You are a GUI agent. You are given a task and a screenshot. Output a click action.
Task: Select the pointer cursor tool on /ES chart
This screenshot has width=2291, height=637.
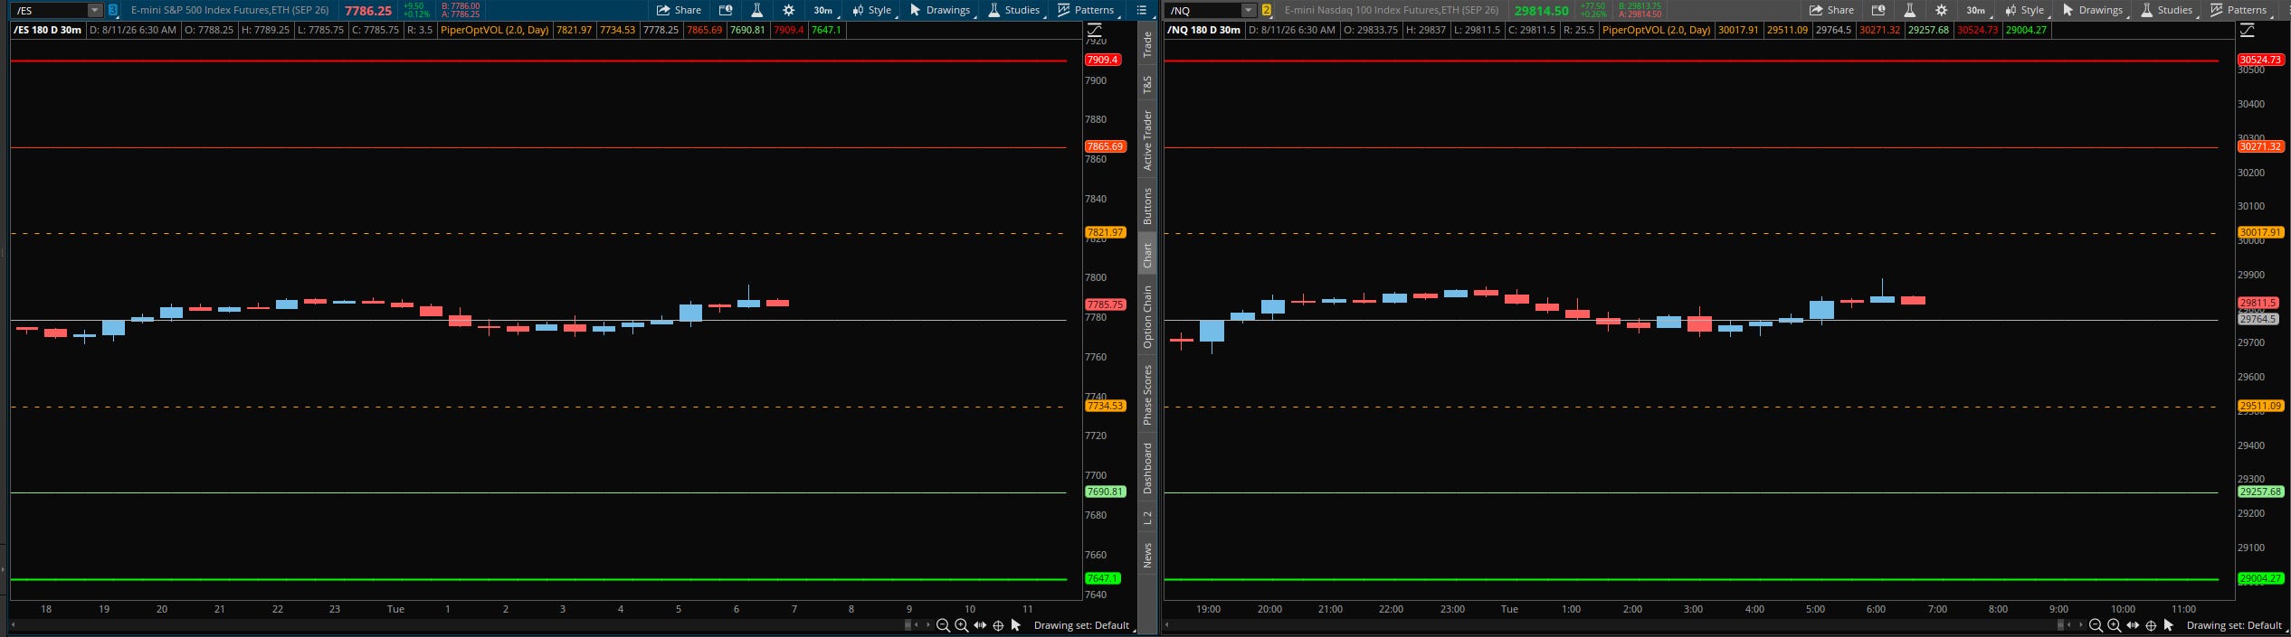(1016, 625)
